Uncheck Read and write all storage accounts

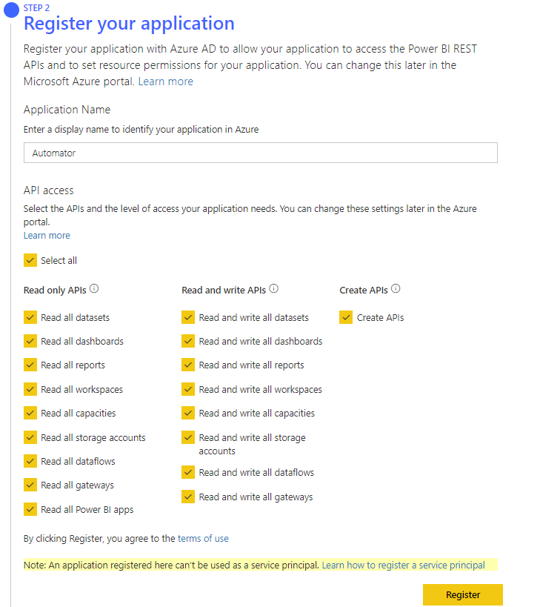click(x=188, y=437)
